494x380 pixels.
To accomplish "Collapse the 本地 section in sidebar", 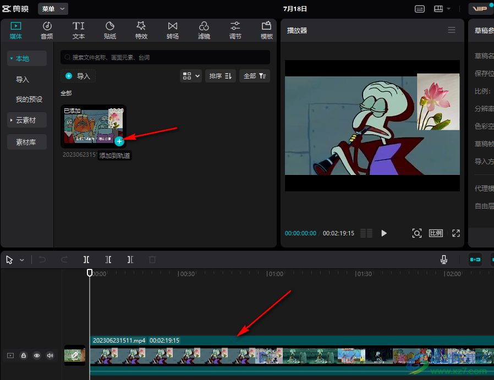I will [x=27, y=58].
